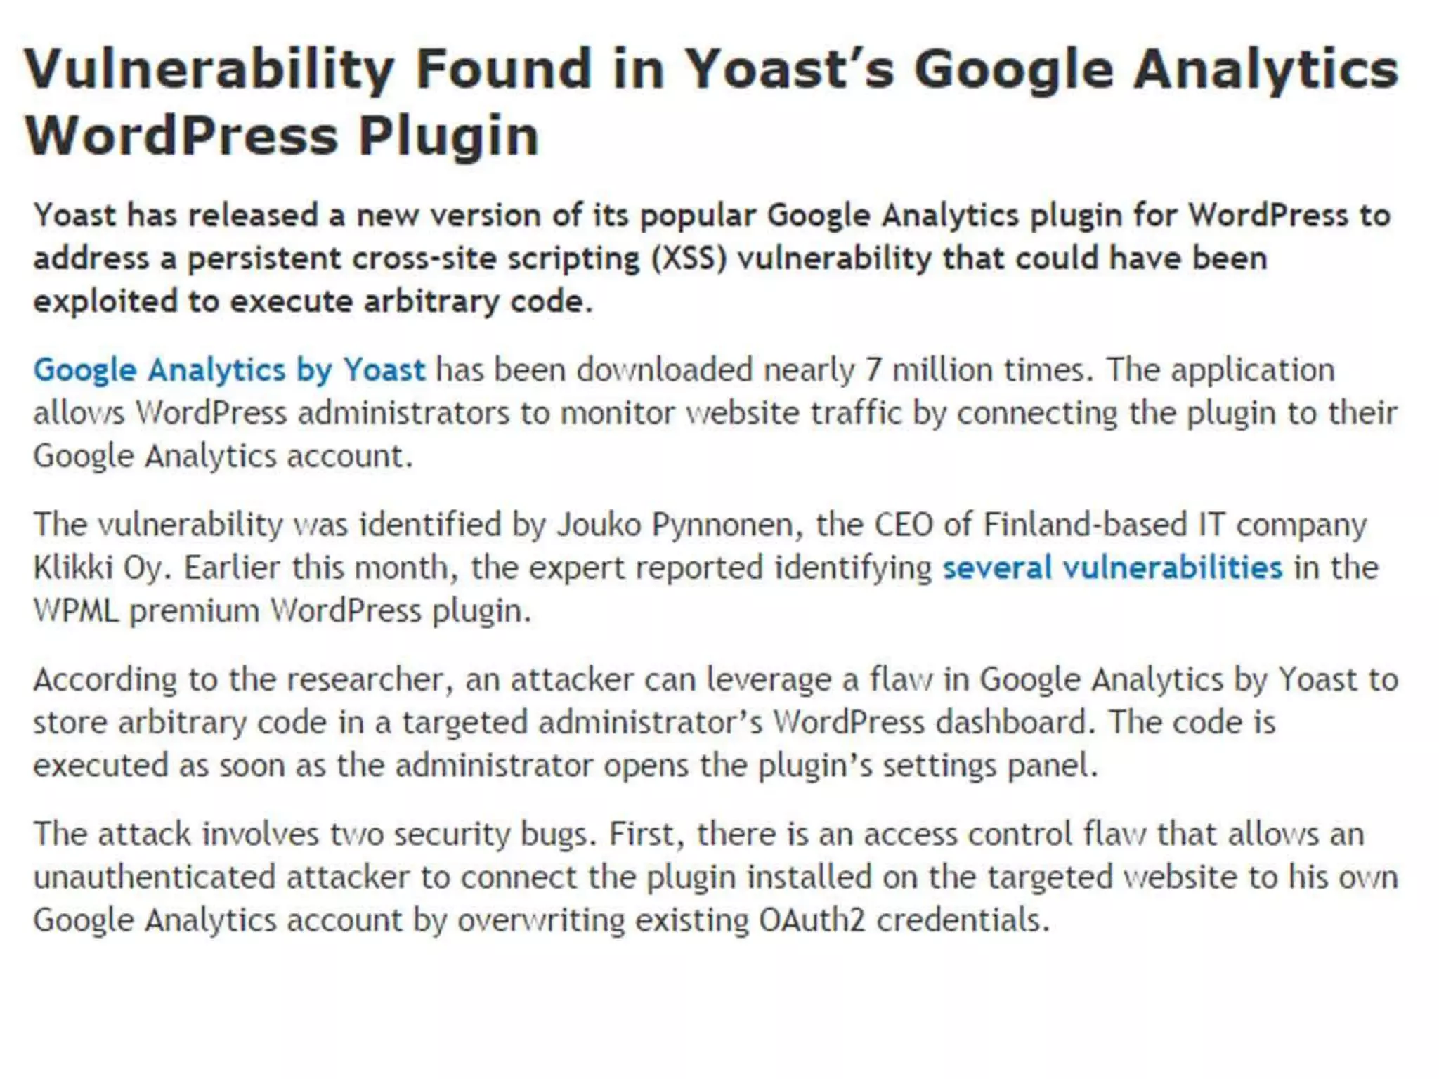
Task: Click "Plugin" at the headline's end
Action: click(448, 136)
